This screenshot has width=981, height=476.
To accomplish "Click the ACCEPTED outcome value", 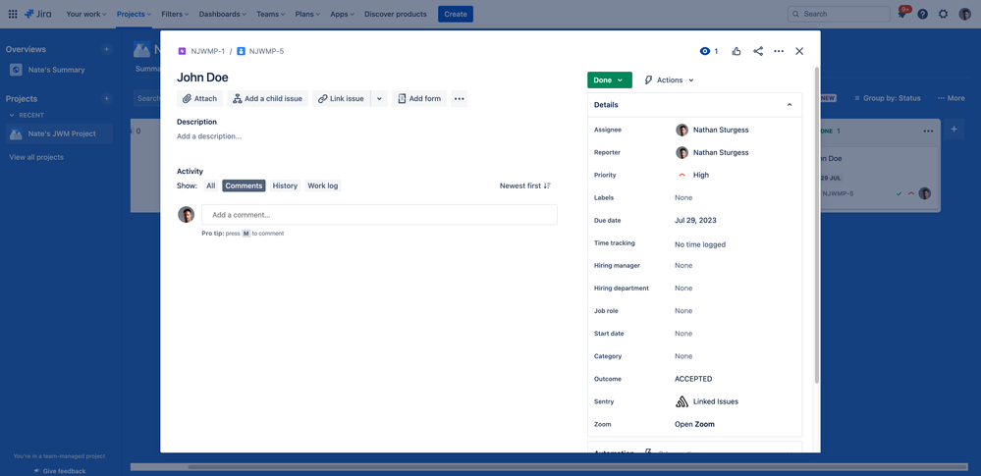I will coord(693,379).
